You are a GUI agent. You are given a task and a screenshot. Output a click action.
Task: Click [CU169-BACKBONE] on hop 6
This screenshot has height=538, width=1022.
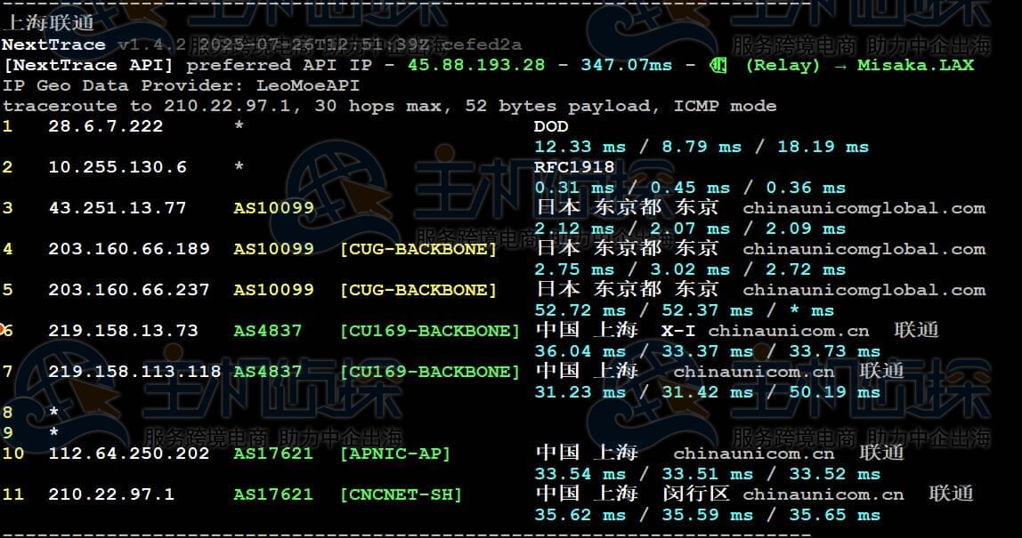coord(429,332)
